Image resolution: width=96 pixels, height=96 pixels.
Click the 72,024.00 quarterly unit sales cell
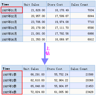[34, 91]
